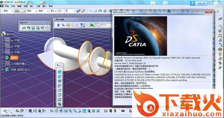The image size is (224, 118).
Task: Click first icon in 高级分析 toolbar
Action: (x=24, y=28)
